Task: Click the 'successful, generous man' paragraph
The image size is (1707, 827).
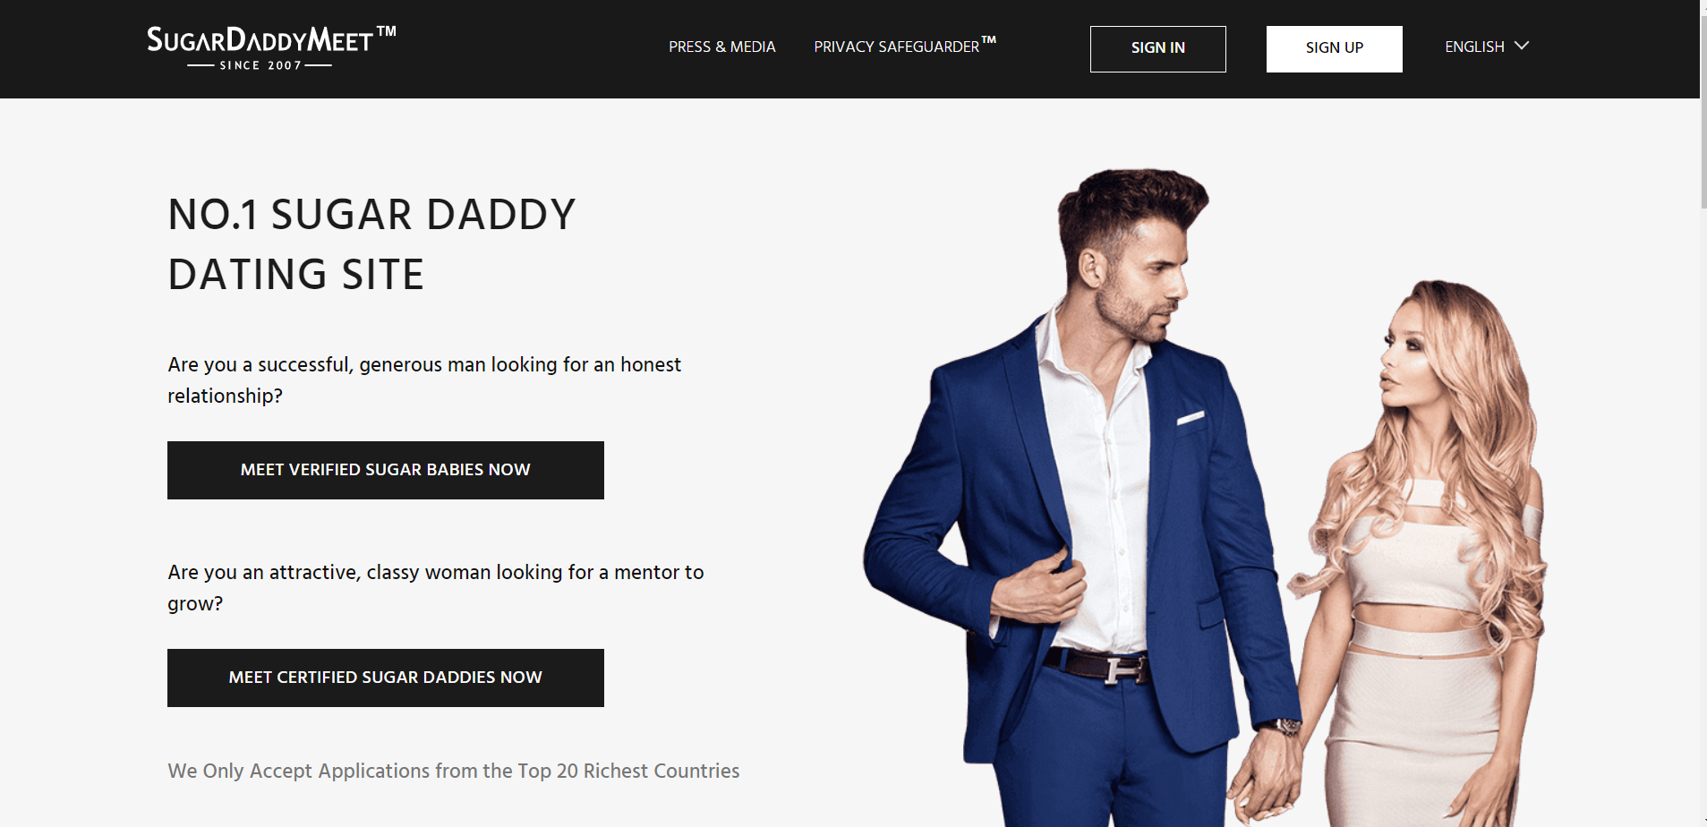Action: (x=424, y=380)
